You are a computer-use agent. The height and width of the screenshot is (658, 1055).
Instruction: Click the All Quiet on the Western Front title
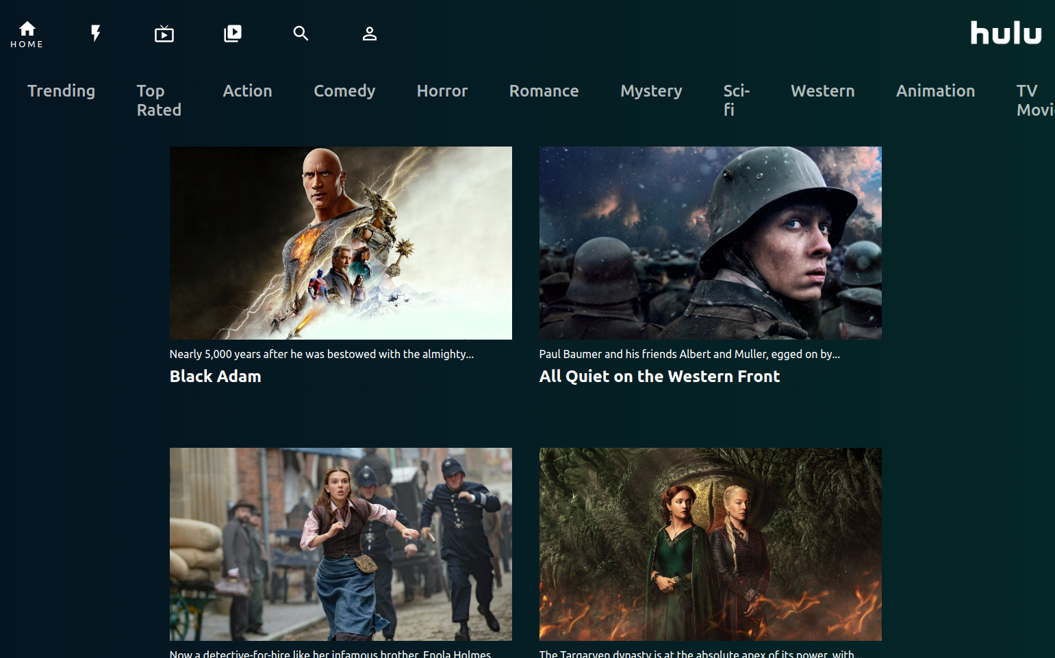click(659, 377)
